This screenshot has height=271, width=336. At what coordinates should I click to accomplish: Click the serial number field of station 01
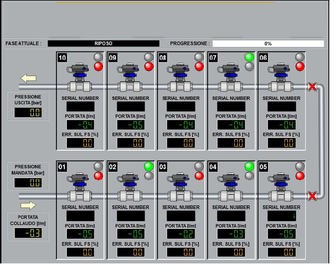point(80,216)
